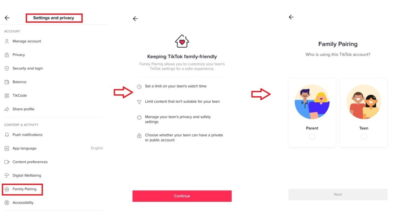This screenshot has width=412, height=223.
Task: Click the Privacy lock icon
Action: pyautogui.click(x=7, y=55)
